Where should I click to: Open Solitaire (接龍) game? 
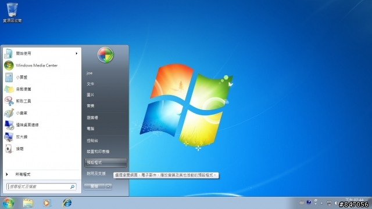pos(41,149)
